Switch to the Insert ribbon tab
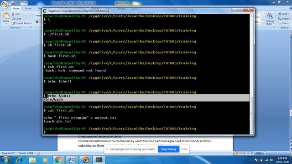292x164 pixels. [x=28, y=8]
